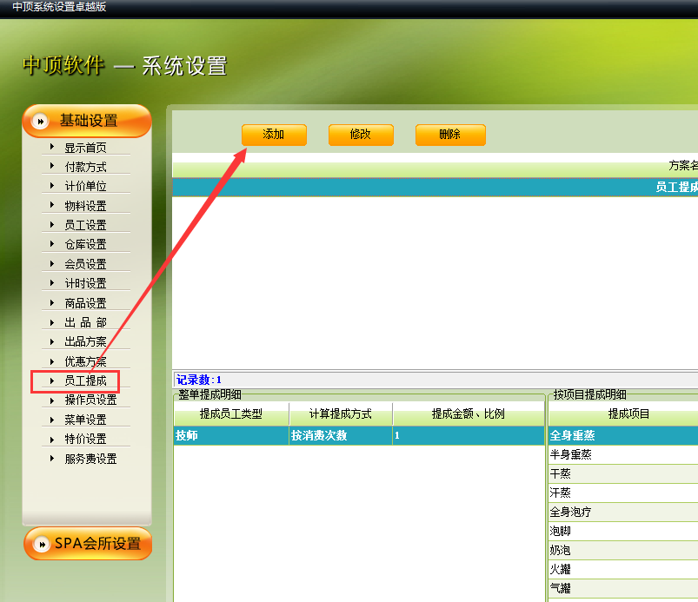Select 操作员设置 menu entry

pyautogui.click(x=90, y=400)
